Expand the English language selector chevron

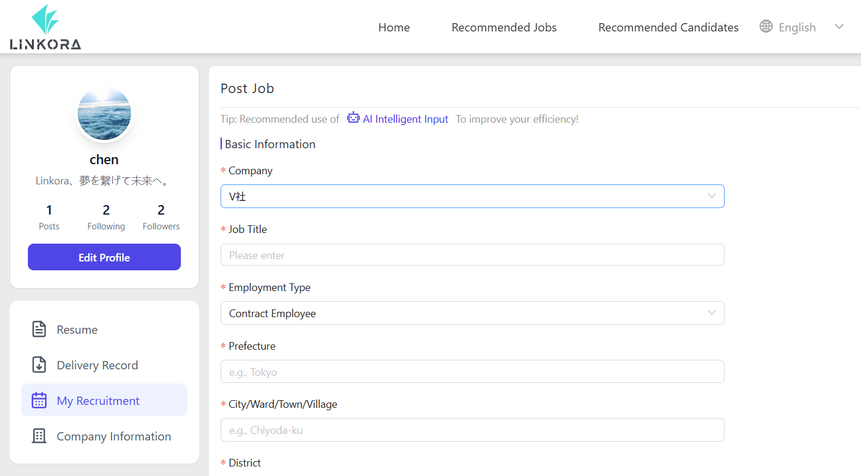[x=839, y=27]
